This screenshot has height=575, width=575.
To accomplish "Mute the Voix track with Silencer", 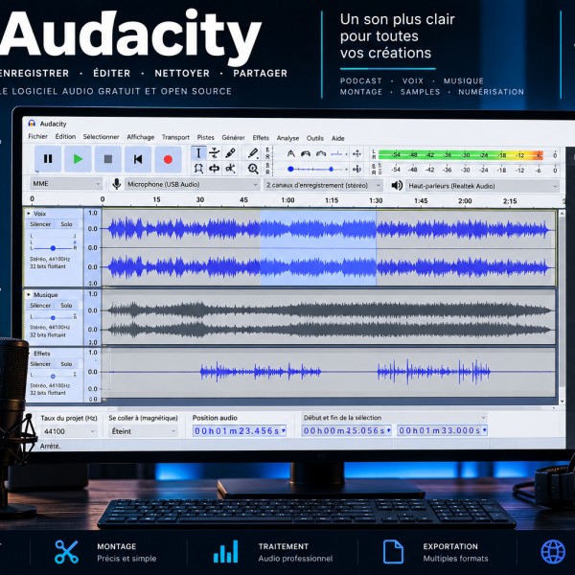I will point(40,224).
